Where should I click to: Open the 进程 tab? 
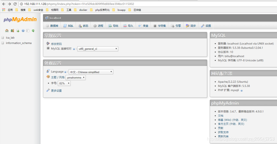[x=98, y=26]
